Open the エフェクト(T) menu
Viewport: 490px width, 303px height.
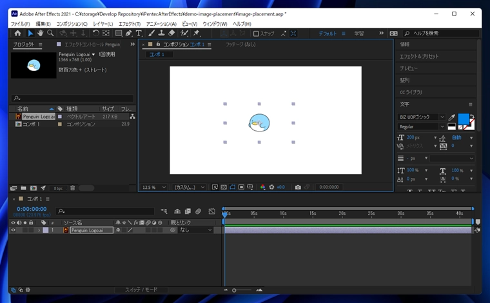click(130, 24)
